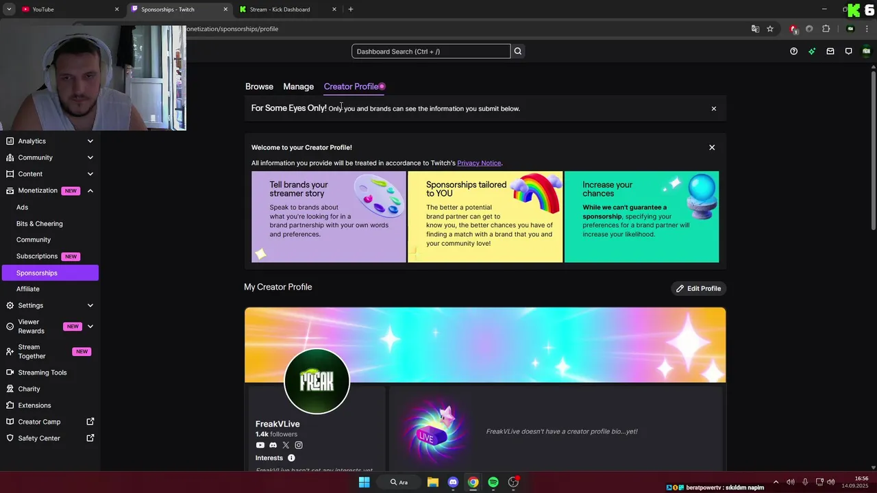Click the FREAK channel avatar picture
The image size is (877, 493).
pyautogui.click(x=317, y=381)
